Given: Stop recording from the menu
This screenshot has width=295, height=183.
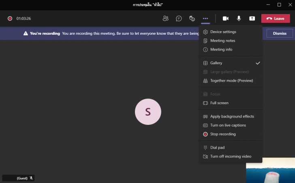Looking at the screenshot, I should tap(231, 134).
